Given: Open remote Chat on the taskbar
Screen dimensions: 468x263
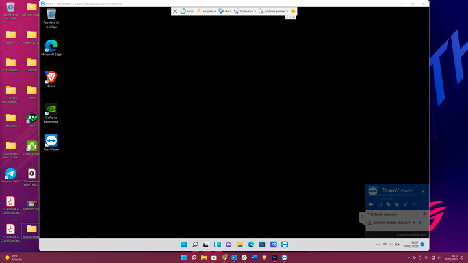Looking at the screenshot, I should [229, 245].
